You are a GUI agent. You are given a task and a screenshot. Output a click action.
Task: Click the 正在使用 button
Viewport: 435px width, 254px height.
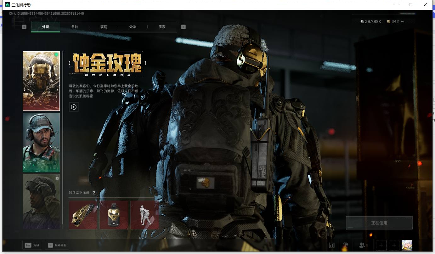click(x=379, y=223)
